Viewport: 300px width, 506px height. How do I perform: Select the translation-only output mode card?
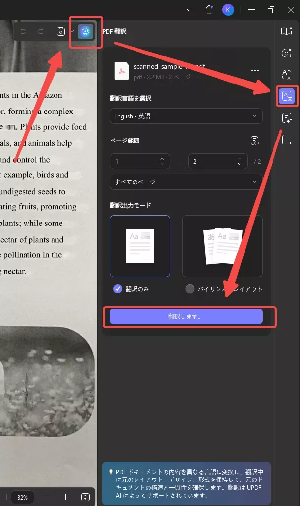pyautogui.click(x=140, y=246)
